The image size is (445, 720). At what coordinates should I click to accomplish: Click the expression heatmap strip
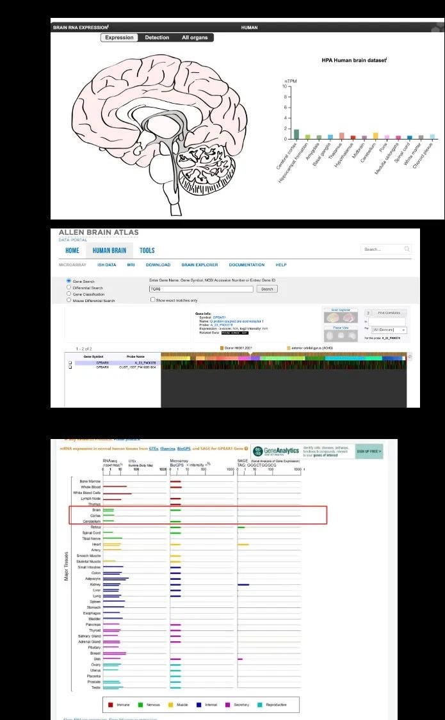pos(284,365)
